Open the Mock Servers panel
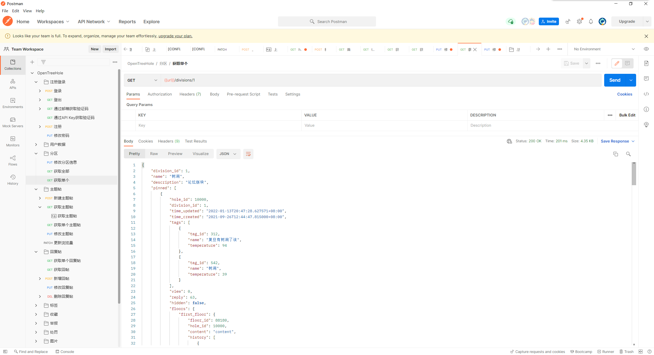The width and height of the screenshot is (654, 355). [13, 122]
